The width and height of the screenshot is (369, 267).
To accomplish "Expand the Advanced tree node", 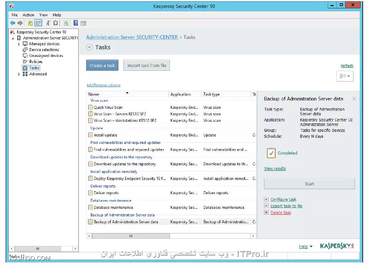I will 19,74.
